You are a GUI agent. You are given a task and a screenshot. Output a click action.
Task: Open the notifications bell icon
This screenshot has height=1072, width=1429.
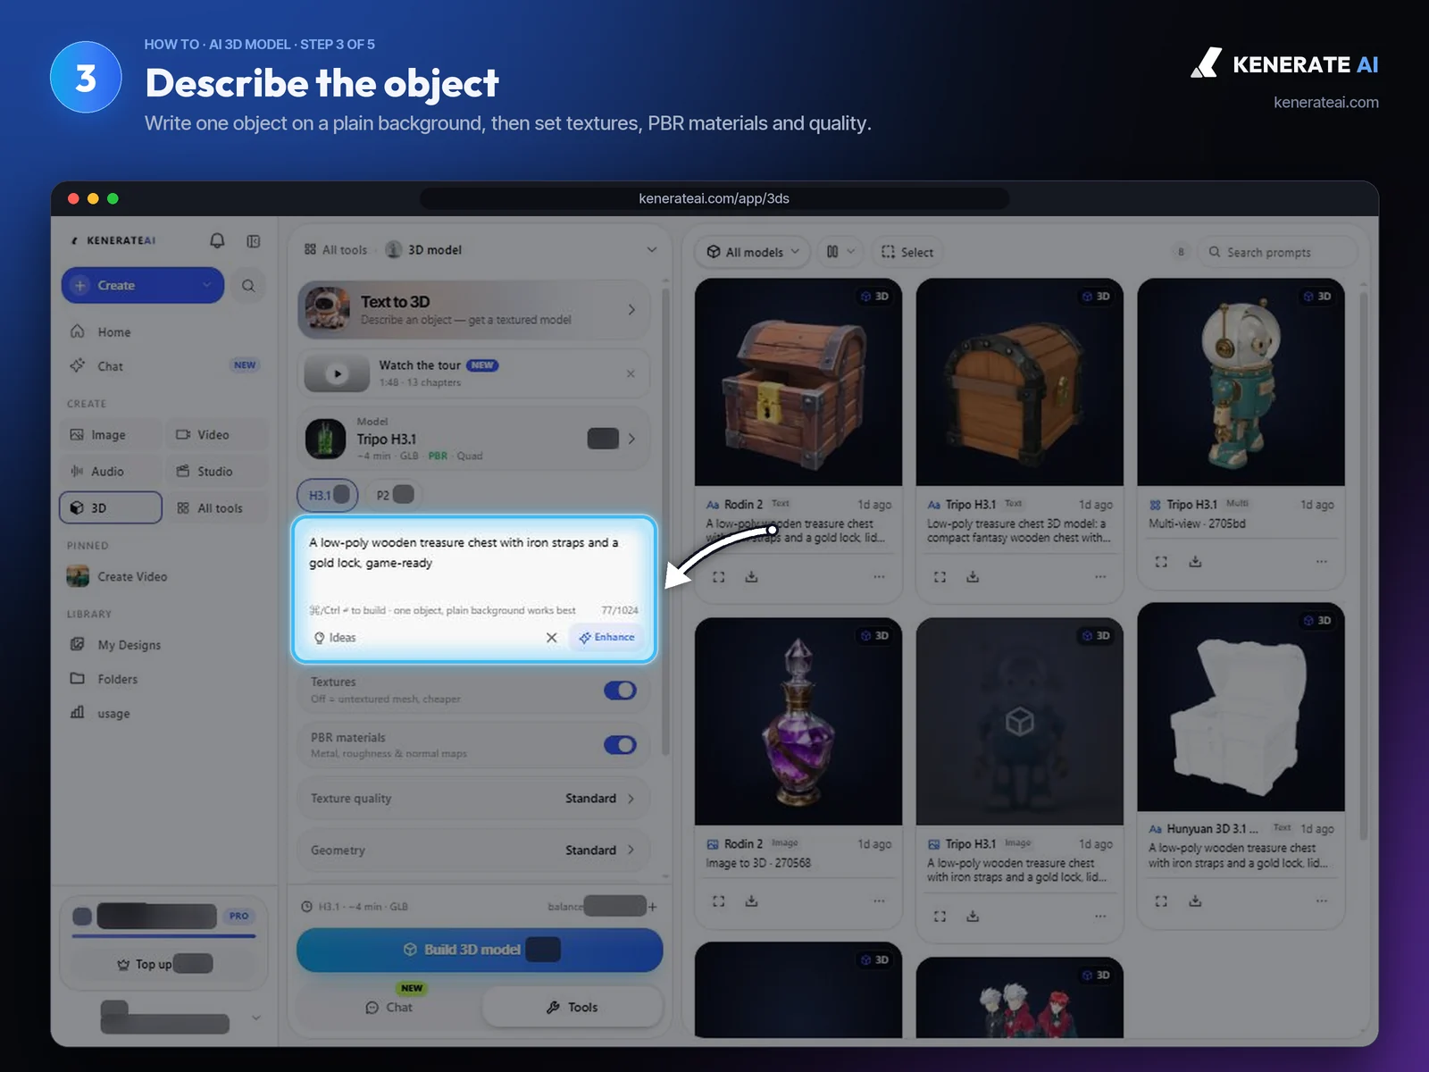pos(217,241)
